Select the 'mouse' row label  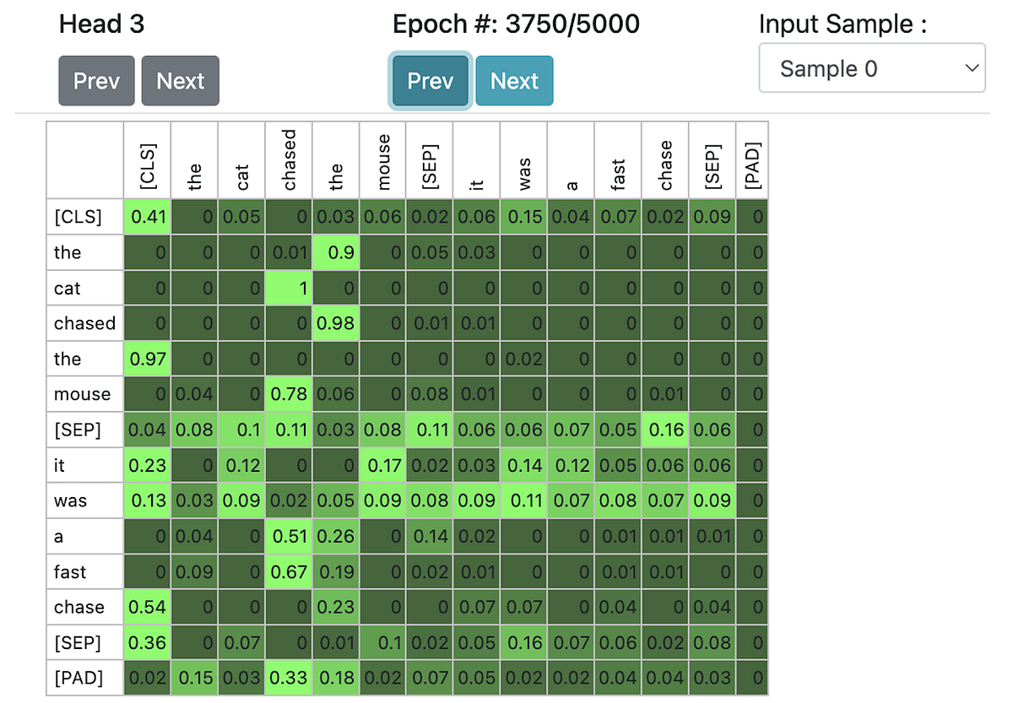tap(84, 394)
